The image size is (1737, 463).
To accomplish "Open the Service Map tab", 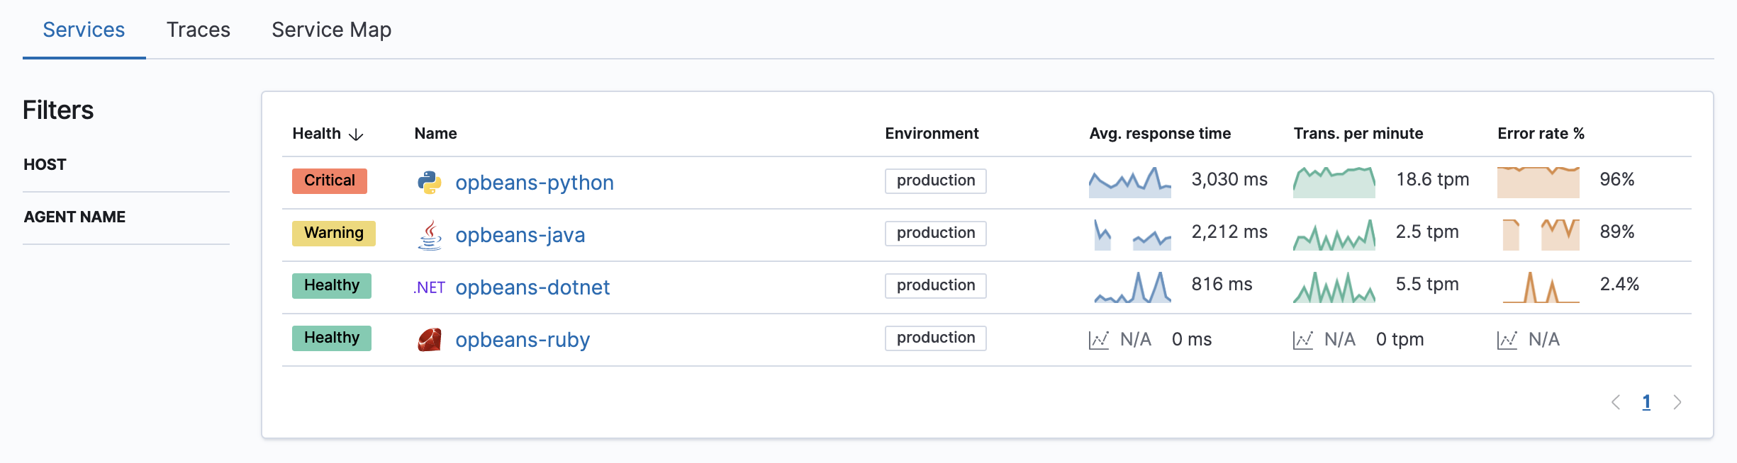I will 331,30.
